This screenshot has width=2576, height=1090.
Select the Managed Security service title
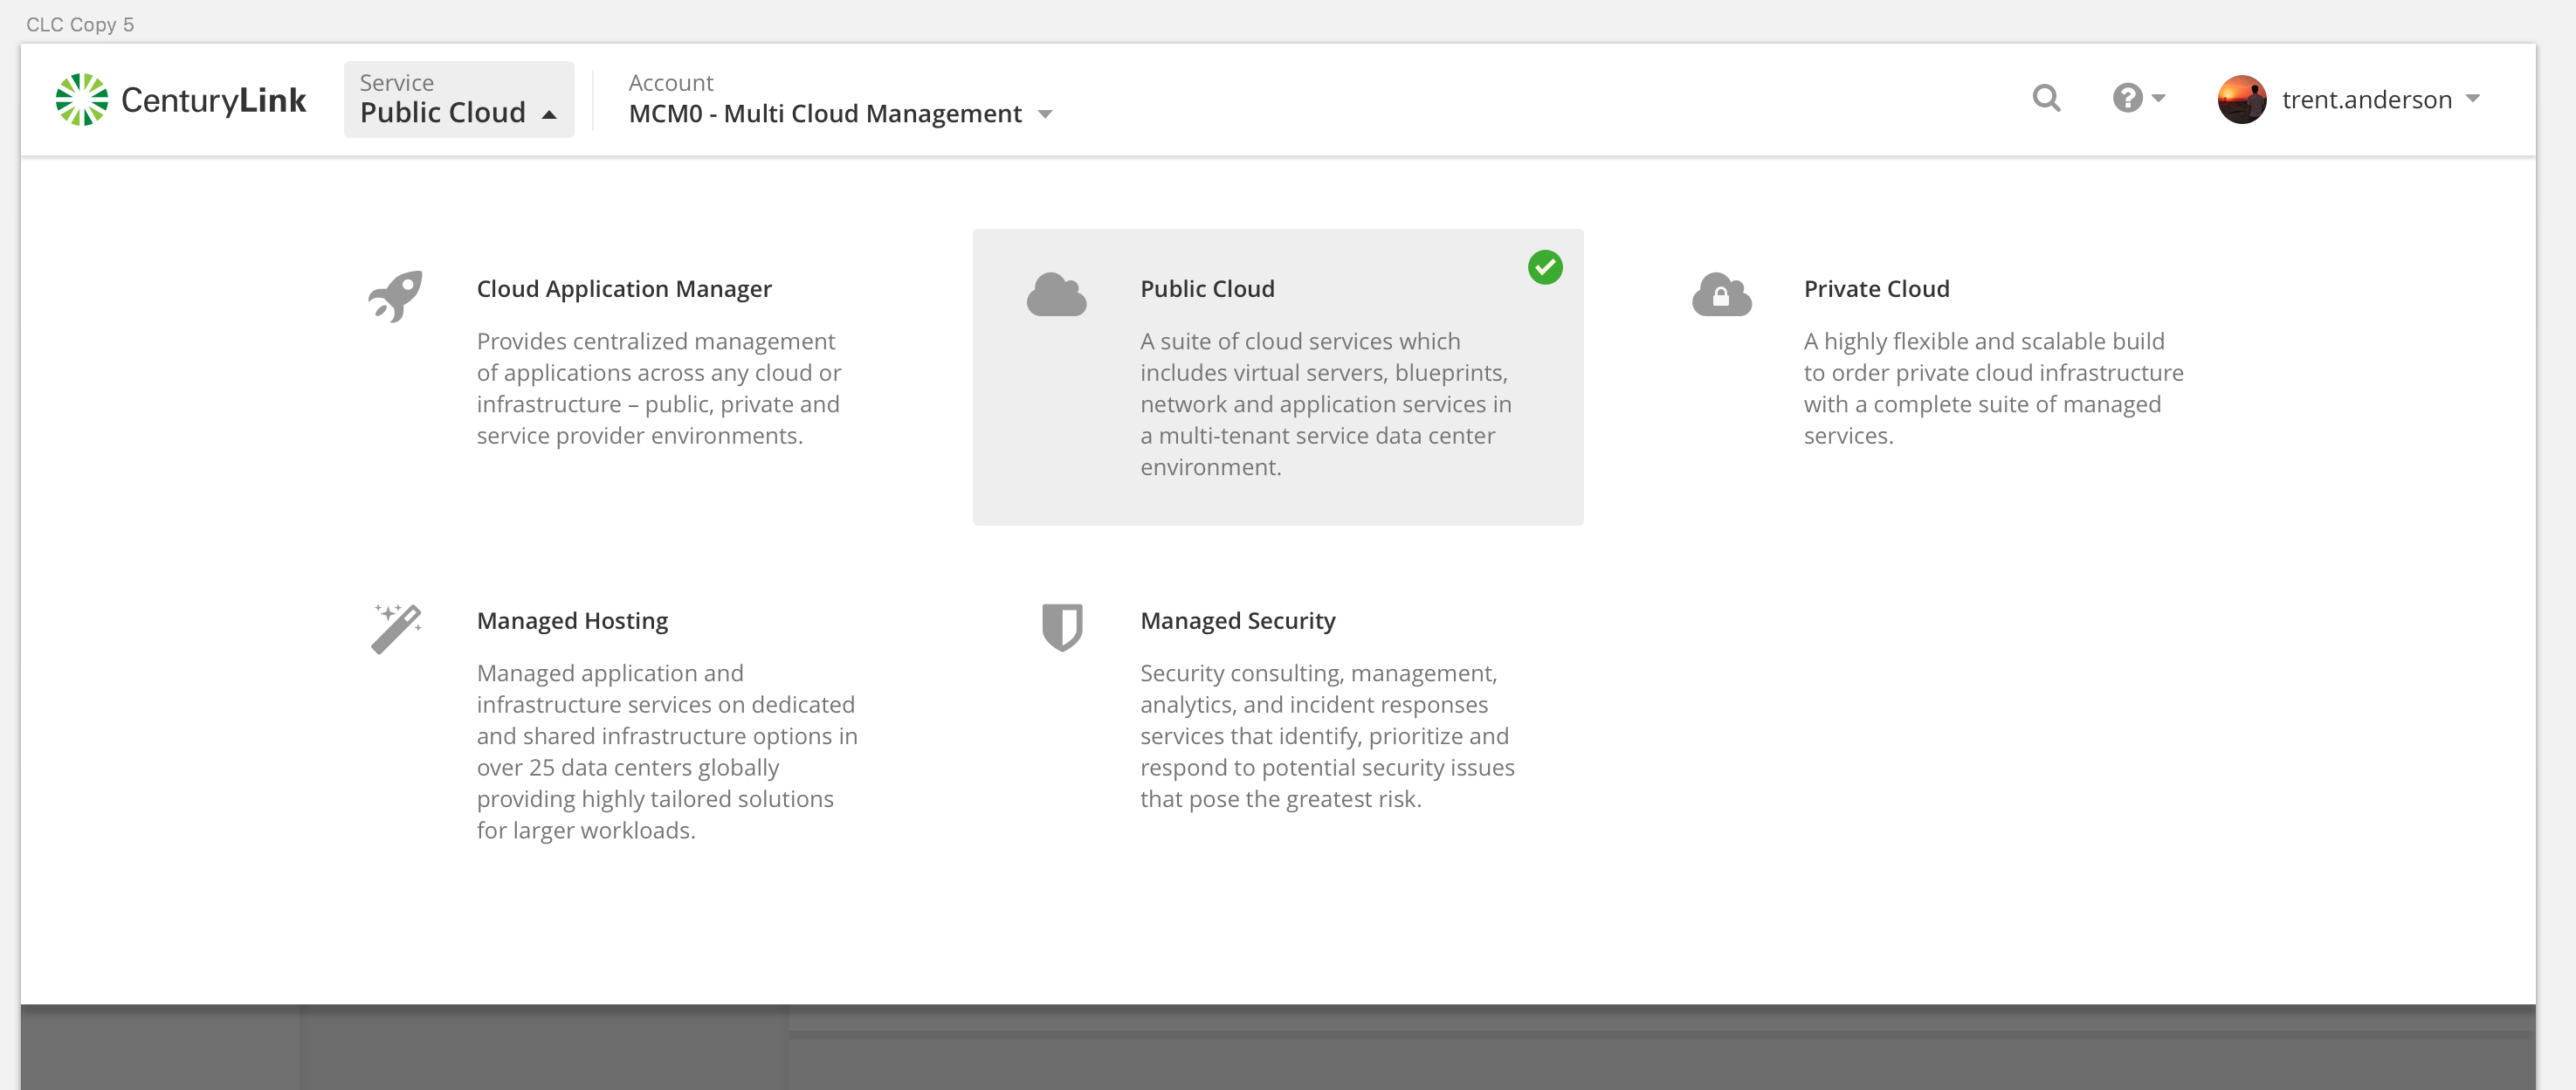[1237, 621]
